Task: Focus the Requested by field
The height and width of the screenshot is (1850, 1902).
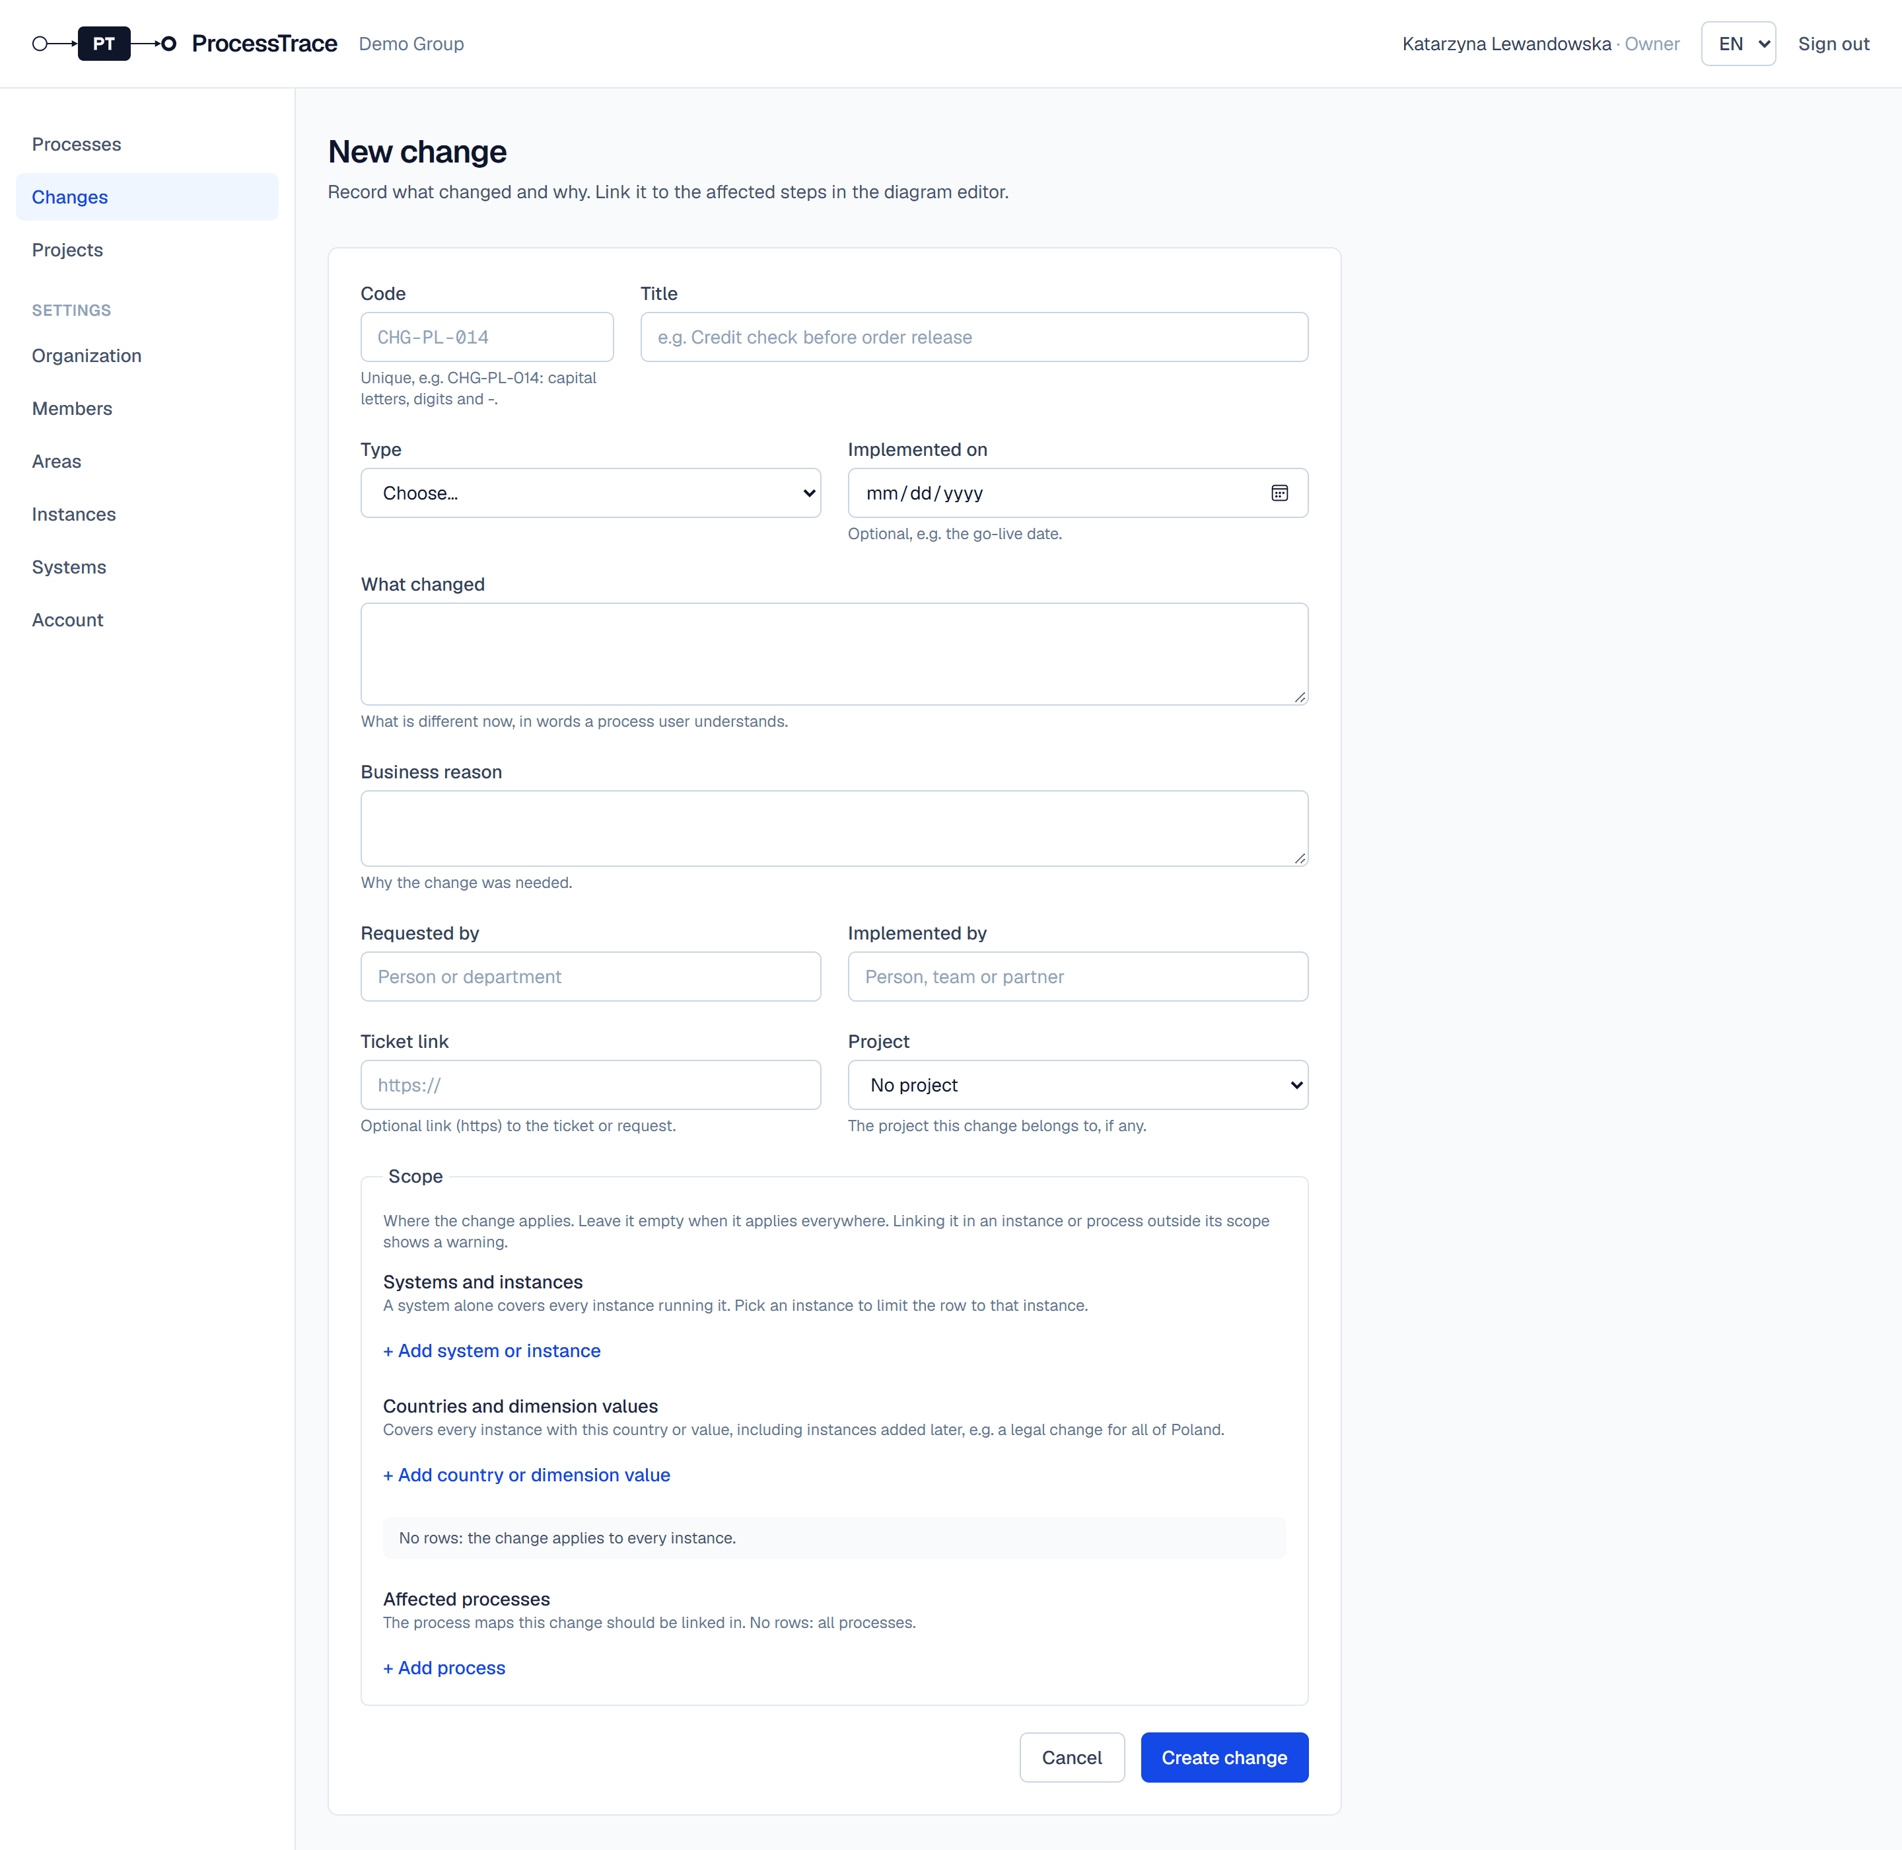Action: point(590,977)
